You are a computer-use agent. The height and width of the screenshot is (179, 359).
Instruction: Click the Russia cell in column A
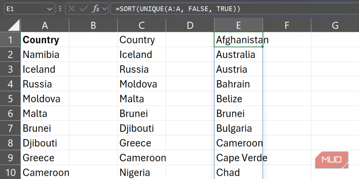[45, 84]
